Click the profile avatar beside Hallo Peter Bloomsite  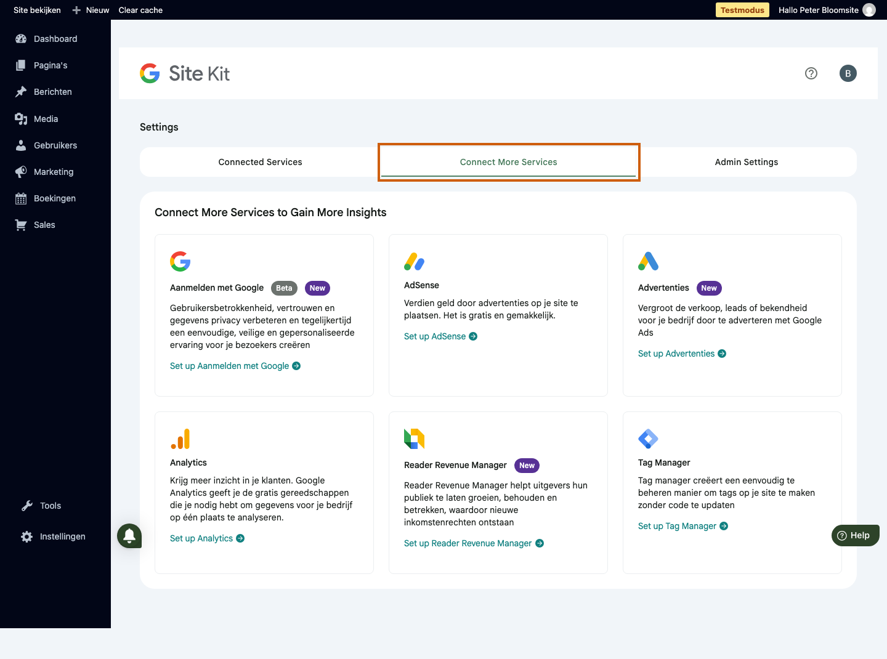[x=869, y=10]
